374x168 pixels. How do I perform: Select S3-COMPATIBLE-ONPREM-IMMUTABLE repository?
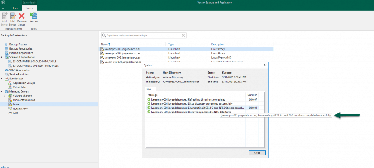coord(35,66)
